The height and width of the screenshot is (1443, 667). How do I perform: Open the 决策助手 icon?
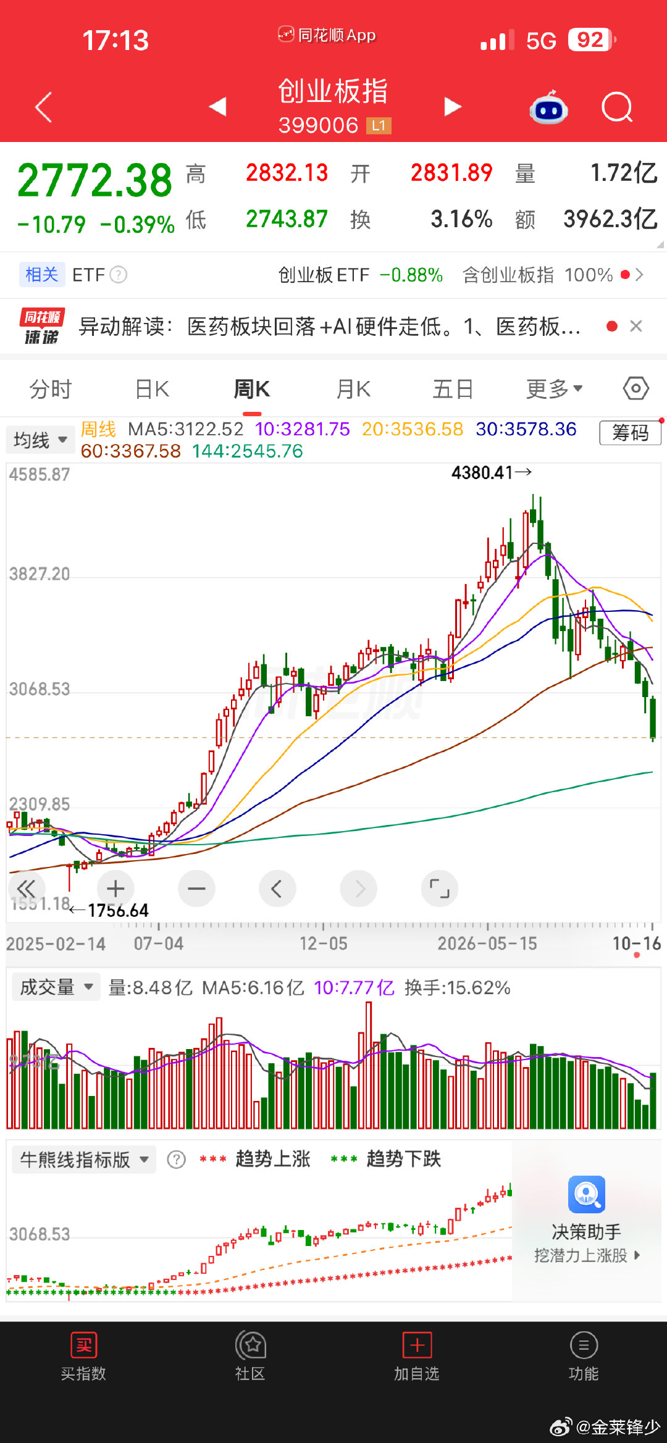[587, 1194]
